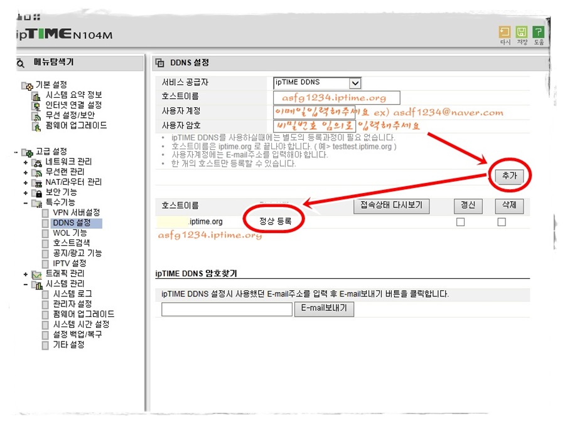Viewport: 565px width, 423px height.
Task: Click the DDNS 설정 panel title icon
Action: [159, 63]
